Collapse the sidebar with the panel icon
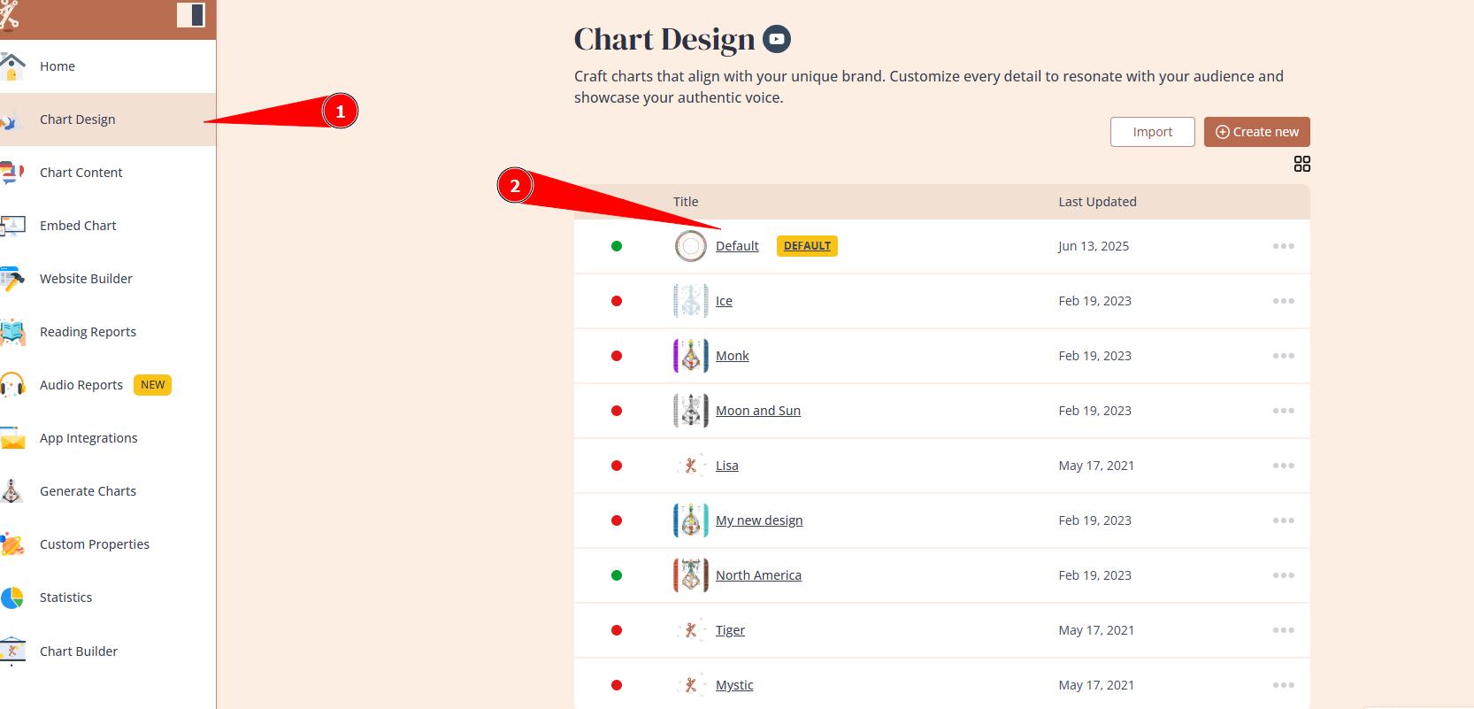Viewport: 1474px width, 709px height. pos(190,15)
